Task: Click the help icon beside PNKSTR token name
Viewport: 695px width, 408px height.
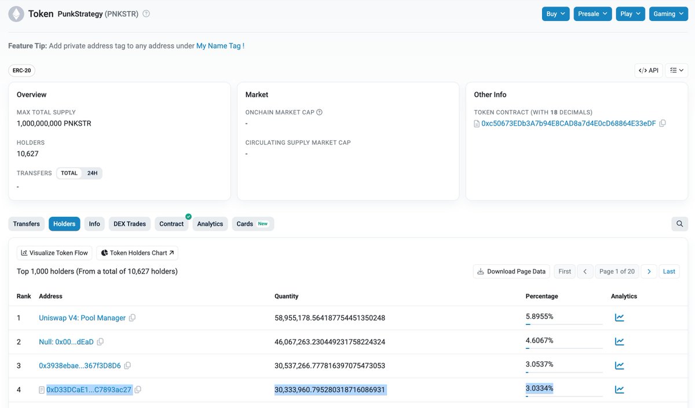Action: 146,14
